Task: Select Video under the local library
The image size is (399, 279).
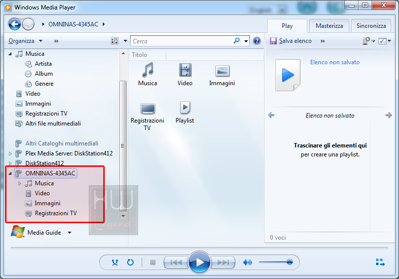Action: coord(32,94)
